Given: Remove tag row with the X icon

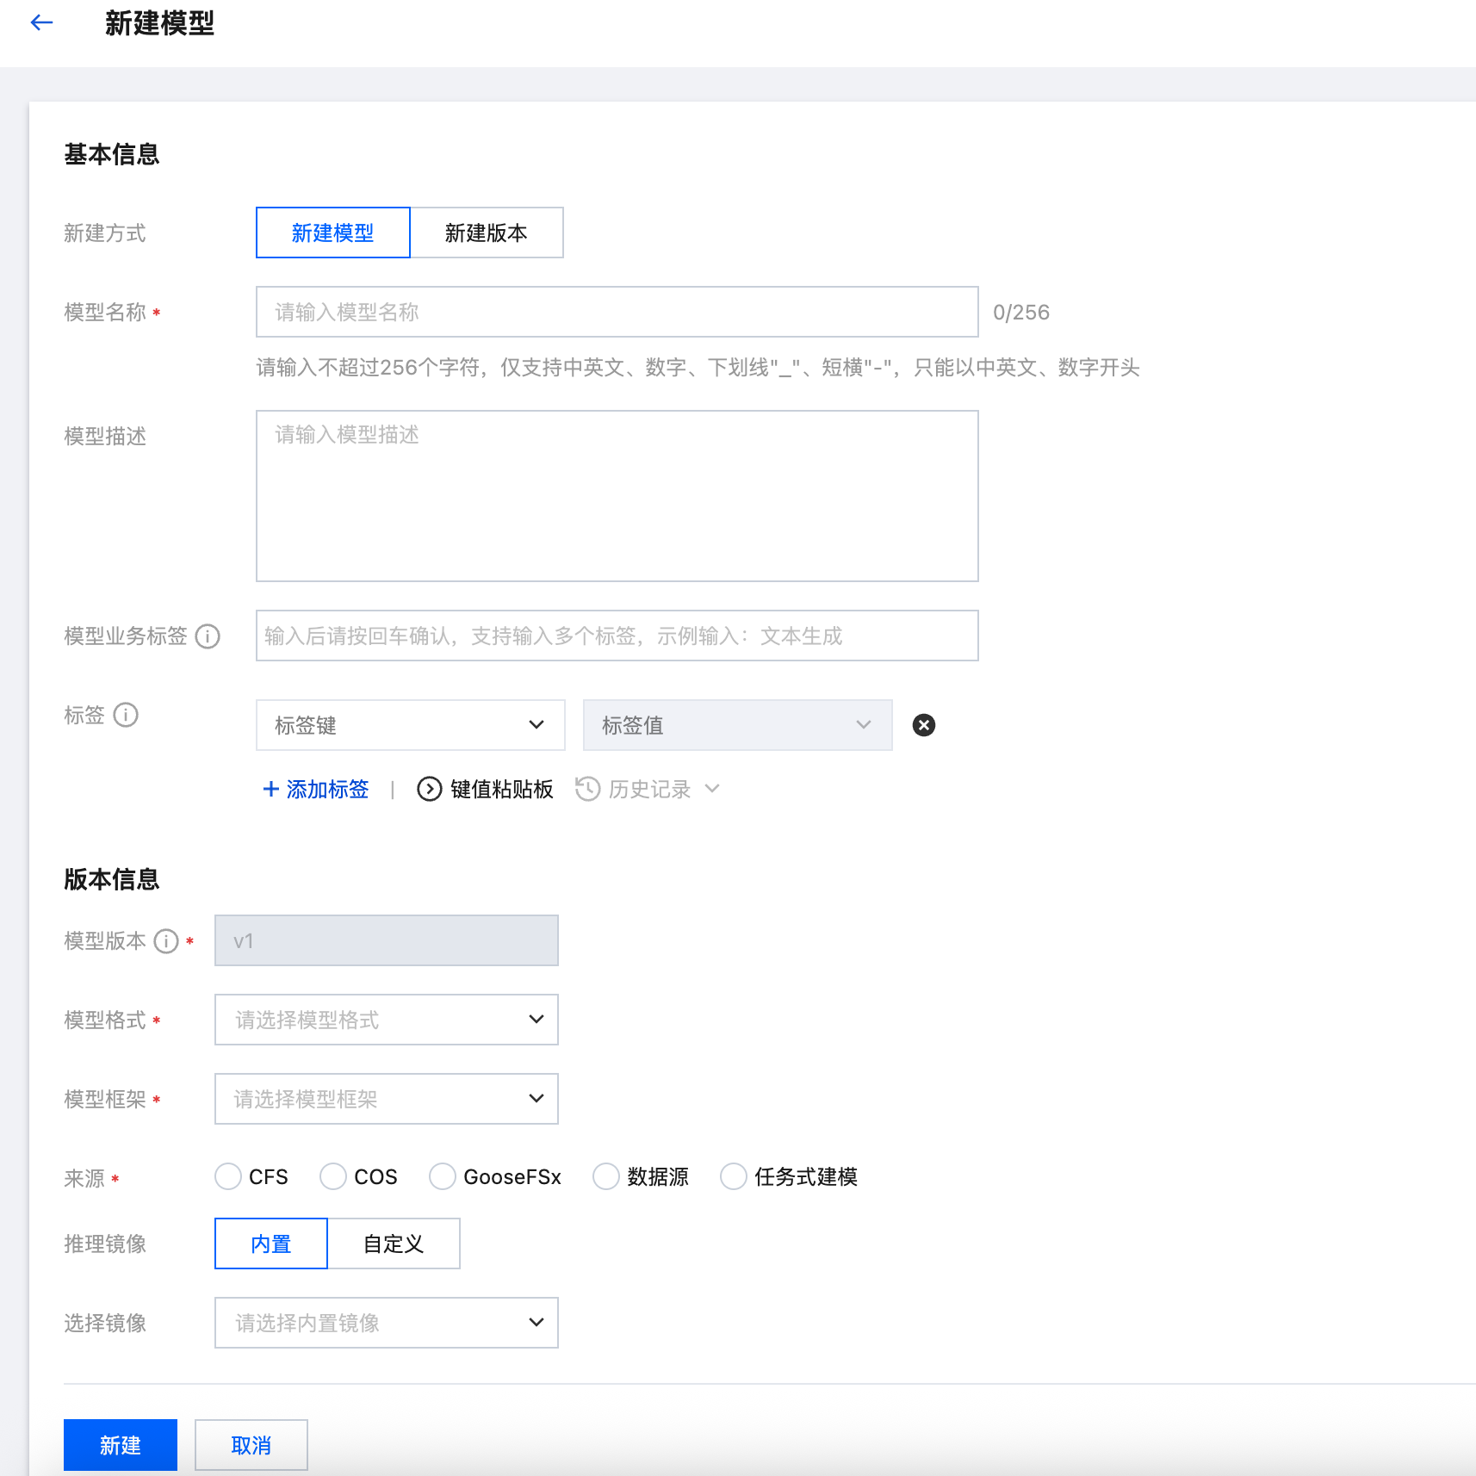Looking at the screenshot, I should point(923,725).
